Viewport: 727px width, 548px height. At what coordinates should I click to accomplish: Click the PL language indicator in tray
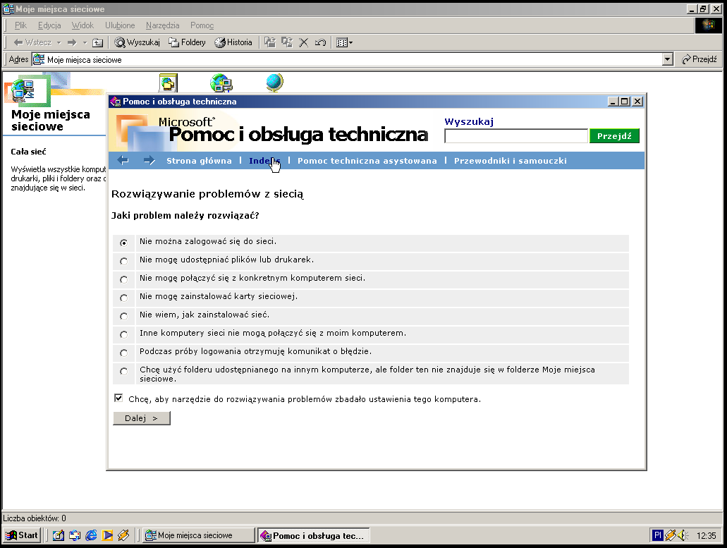[x=657, y=535]
